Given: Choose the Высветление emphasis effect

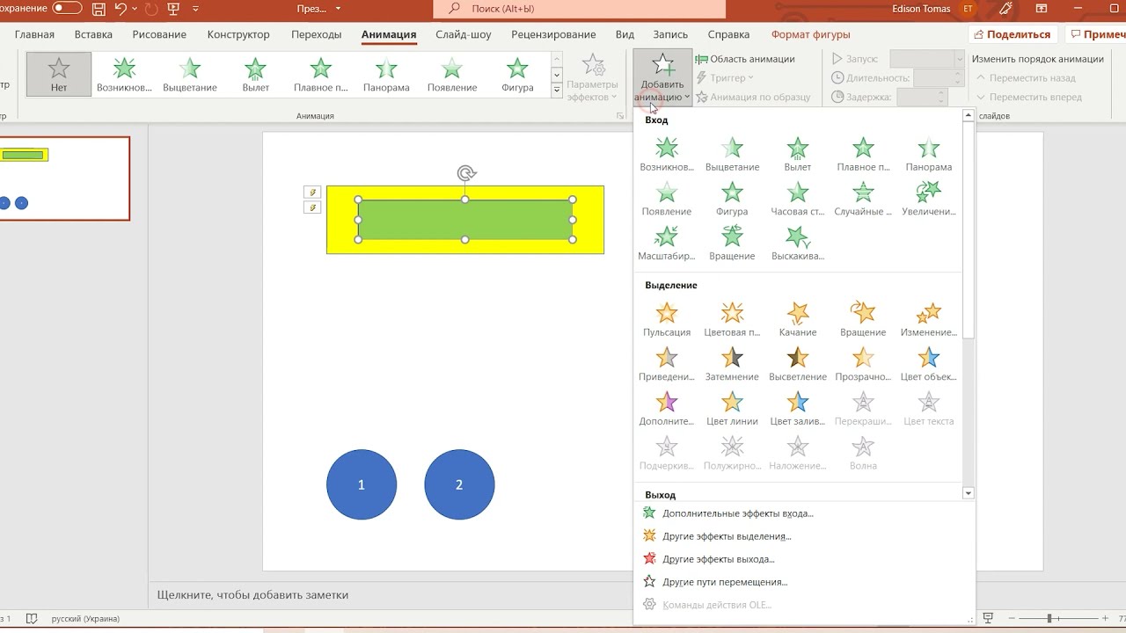Looking at the screenshot, I should pyautogui.click(x=798, y=364).
